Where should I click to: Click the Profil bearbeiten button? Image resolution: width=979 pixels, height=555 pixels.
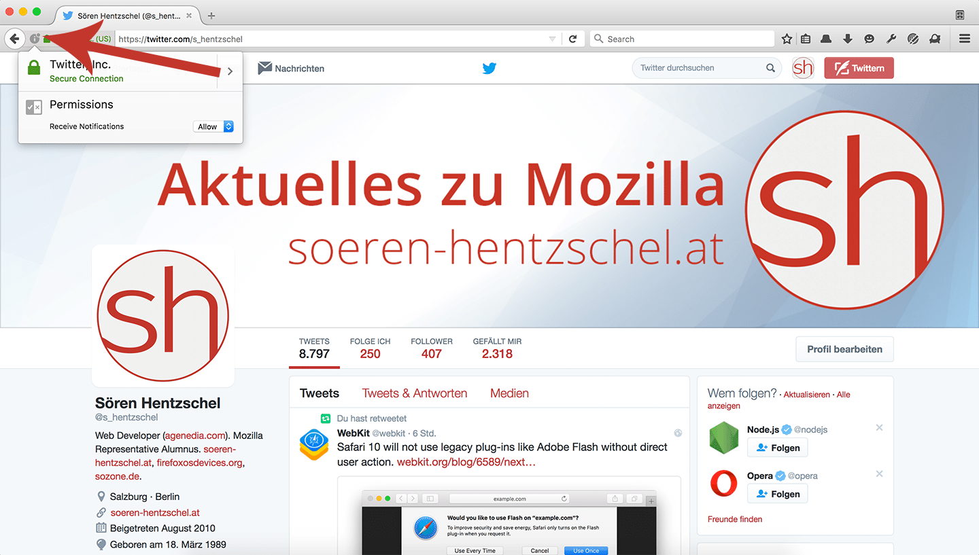coord(844,349)
